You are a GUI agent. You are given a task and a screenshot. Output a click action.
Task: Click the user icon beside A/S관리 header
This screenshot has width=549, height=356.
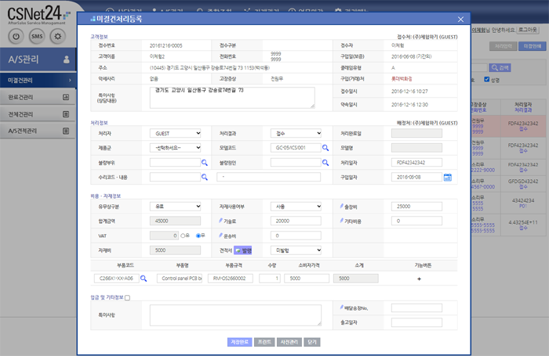(66, 59)
